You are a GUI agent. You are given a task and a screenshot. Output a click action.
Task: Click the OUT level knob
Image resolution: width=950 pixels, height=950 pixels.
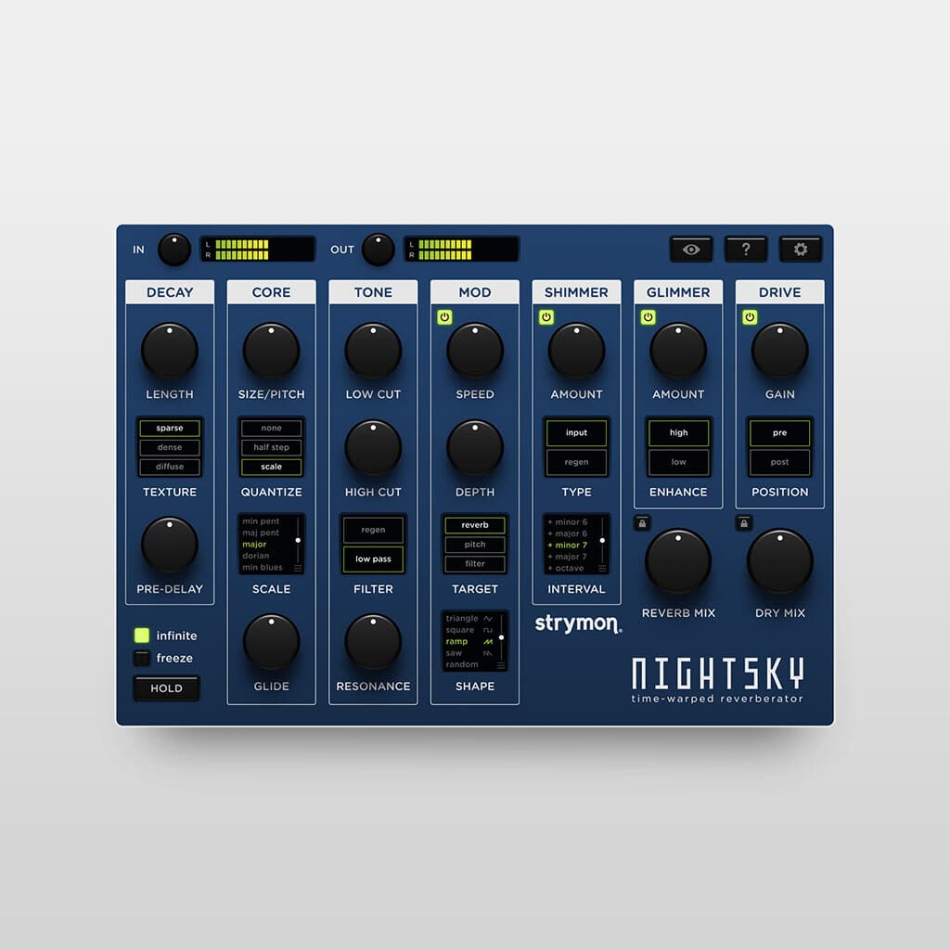click(377, 249)
